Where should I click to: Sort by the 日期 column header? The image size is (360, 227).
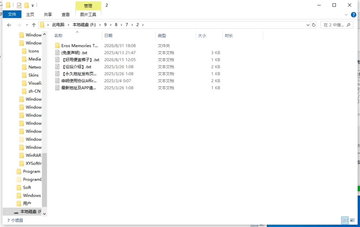pos(108,36)
